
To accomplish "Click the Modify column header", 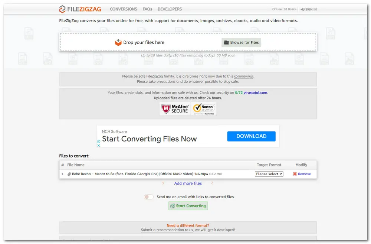I will tap(301, 165).
